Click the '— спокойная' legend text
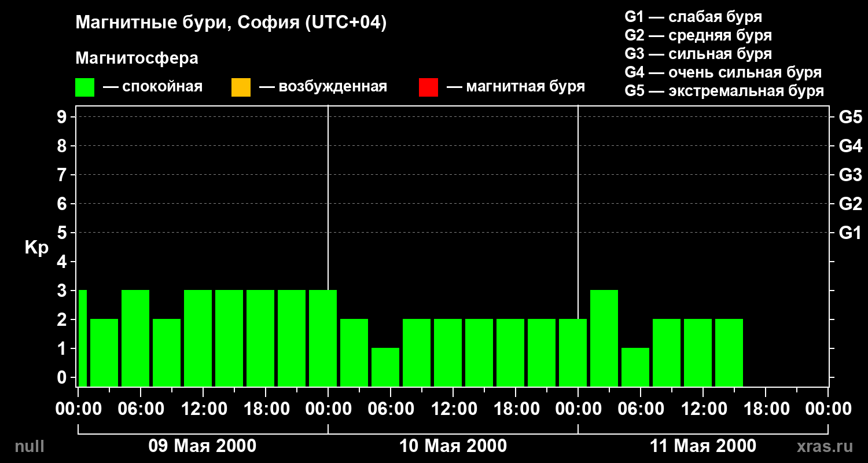 click(153, 87)
